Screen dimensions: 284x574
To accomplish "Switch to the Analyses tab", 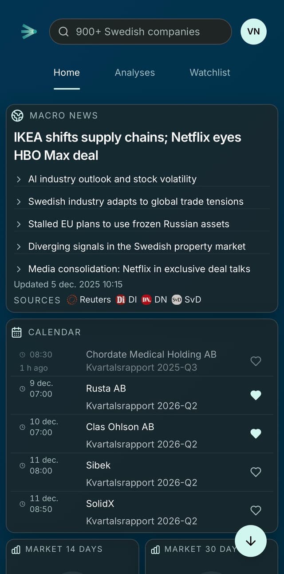I will (134, 73).
